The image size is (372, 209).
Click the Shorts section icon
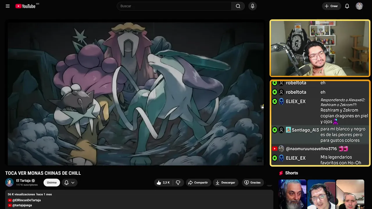coord(281,173)
